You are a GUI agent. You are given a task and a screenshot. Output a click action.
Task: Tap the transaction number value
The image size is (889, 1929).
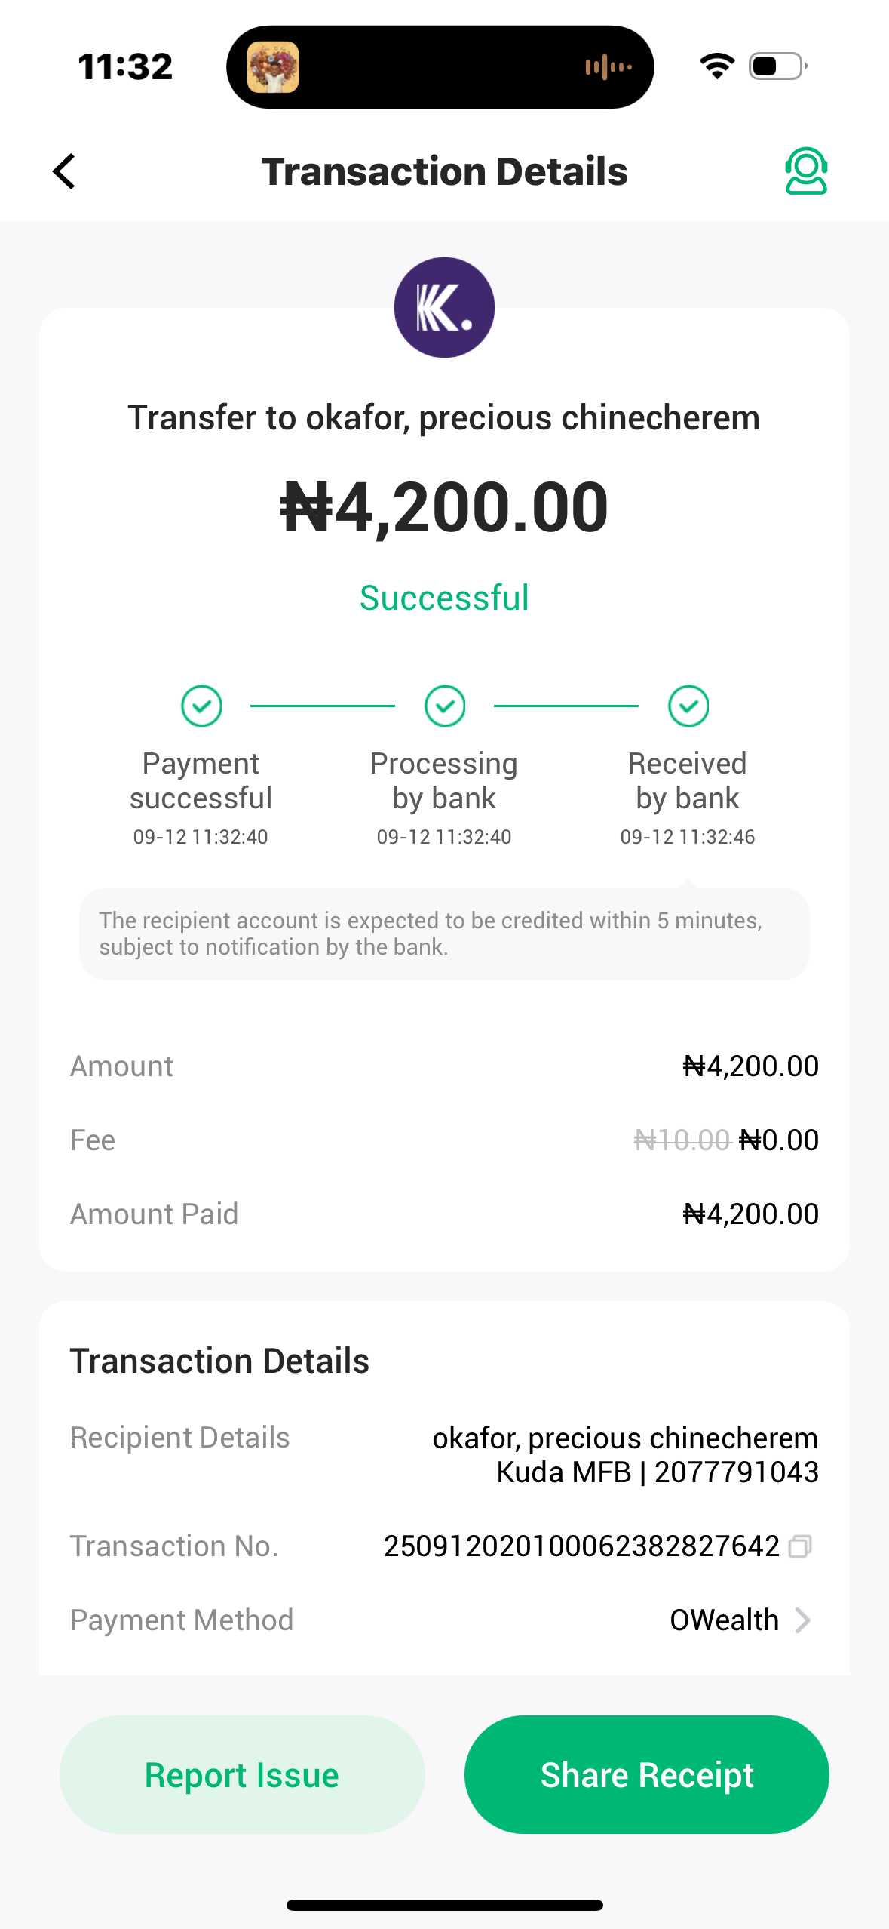tap(581, 1546)
